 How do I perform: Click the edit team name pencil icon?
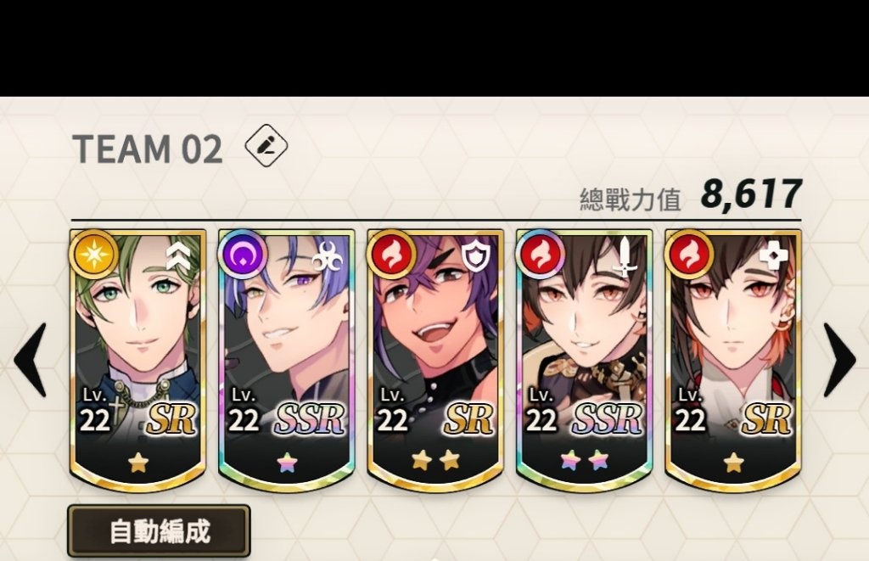266,146
